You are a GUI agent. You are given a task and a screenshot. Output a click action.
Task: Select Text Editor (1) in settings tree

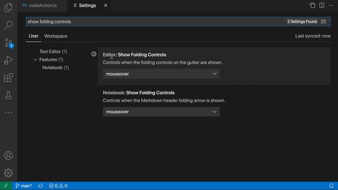[x=53, y=52]
